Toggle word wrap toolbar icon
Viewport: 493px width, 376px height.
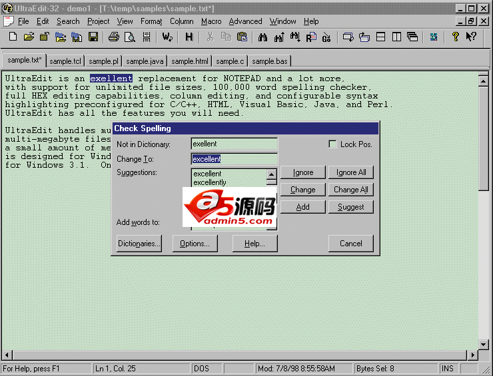coord(167,37)
